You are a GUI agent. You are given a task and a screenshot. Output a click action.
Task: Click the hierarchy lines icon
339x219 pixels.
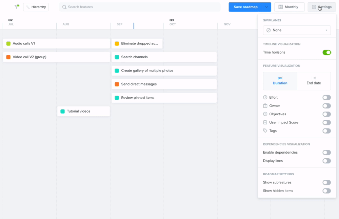(28, 7)
